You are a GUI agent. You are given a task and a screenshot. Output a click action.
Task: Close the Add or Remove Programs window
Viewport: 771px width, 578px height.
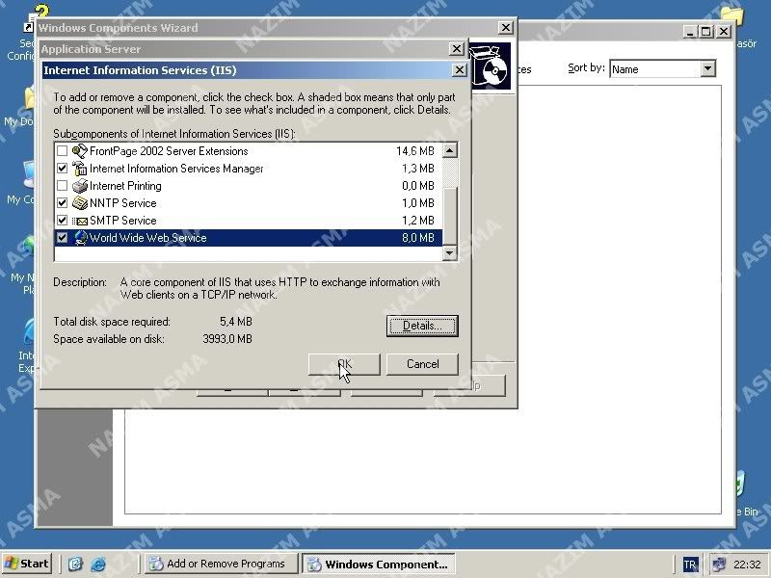[724, 32]
